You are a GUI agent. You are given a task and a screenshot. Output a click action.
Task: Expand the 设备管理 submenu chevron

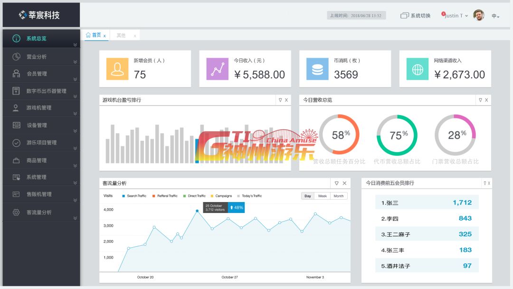75,131
